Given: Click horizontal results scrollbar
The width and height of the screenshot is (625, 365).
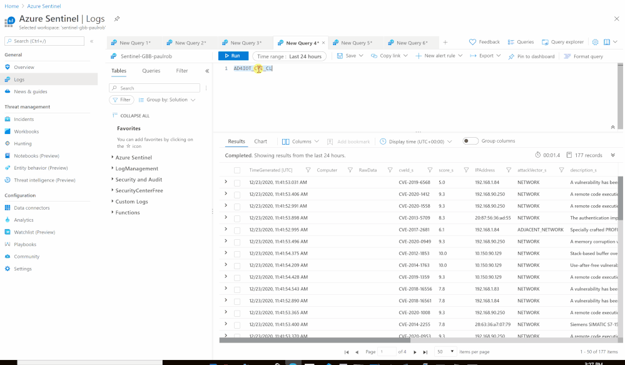Looking at the screenshot, I should (315, 340).
